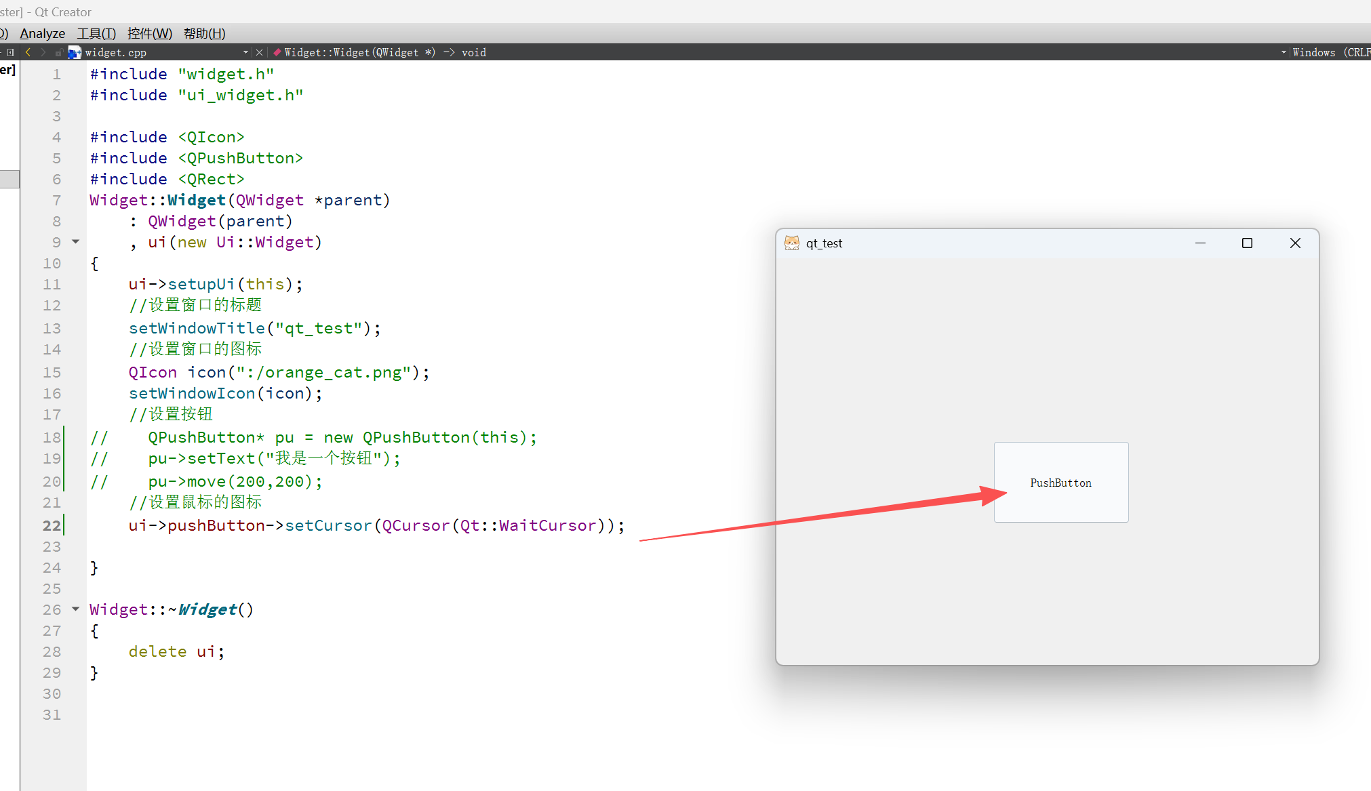Click ui->setupUi(this) on line 11
The image size is (1371, 791).
point(216,284)
